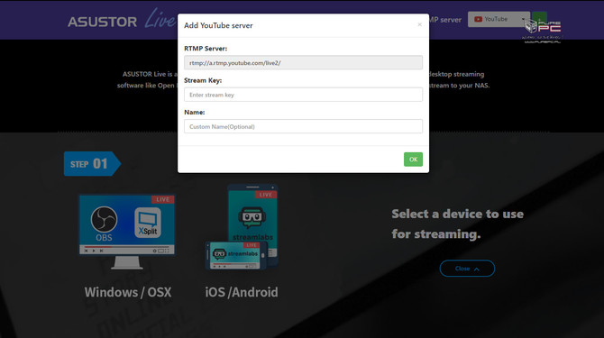The image size is (604, 338).
Task: Click the Custom Name optional field
Action: coord(303,126)
